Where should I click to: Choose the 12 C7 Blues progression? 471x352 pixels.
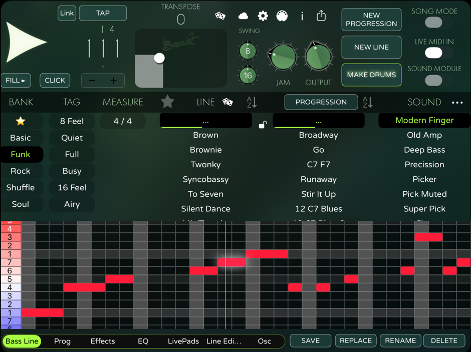pos(318,209)
